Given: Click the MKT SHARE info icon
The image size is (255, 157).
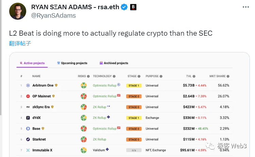Looking at the screenshot, I should pyautogui.click(x=228, y=76).
